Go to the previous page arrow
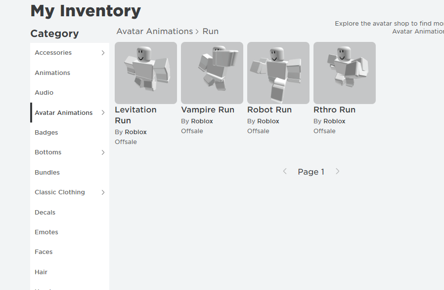The height and width of the screenshot is (290, 444). 285,172
